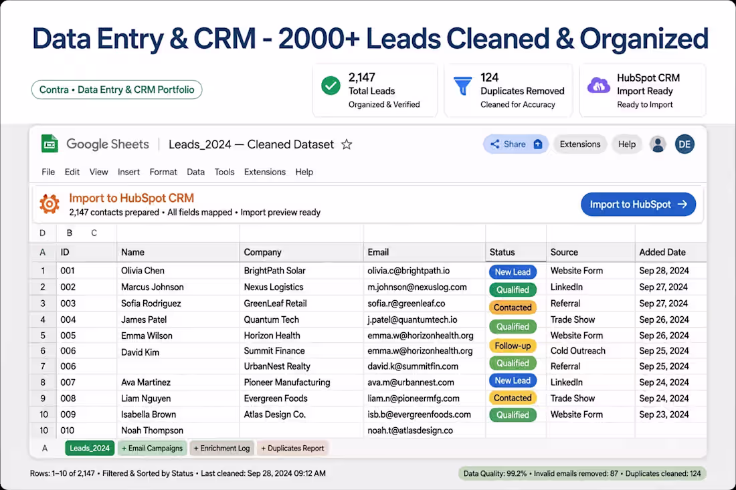This screenshot has height=490, width=736.
Task: Select the Sep 23, 2024 date cell
Action: 670,414
